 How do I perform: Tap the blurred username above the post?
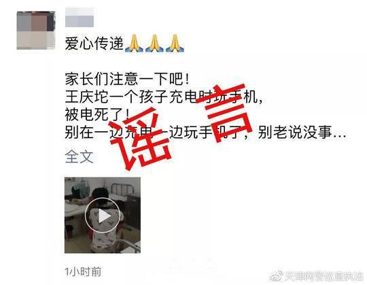coord(80,18)
